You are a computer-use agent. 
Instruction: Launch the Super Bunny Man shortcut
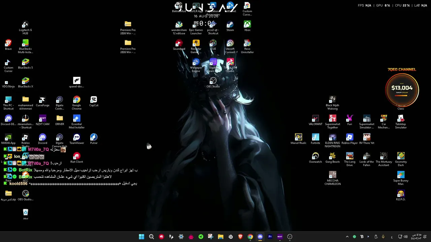point(401,178)
